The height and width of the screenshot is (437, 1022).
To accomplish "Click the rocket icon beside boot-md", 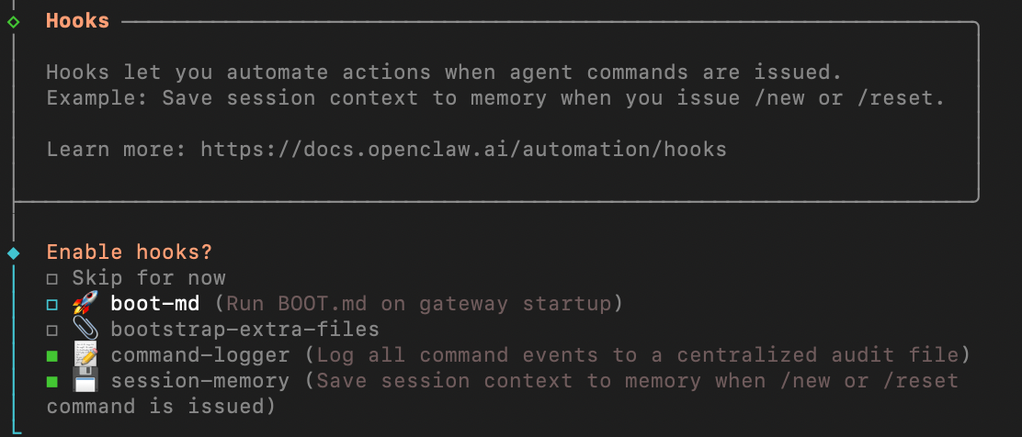I will pyautogui.click(x=85, y=303).
